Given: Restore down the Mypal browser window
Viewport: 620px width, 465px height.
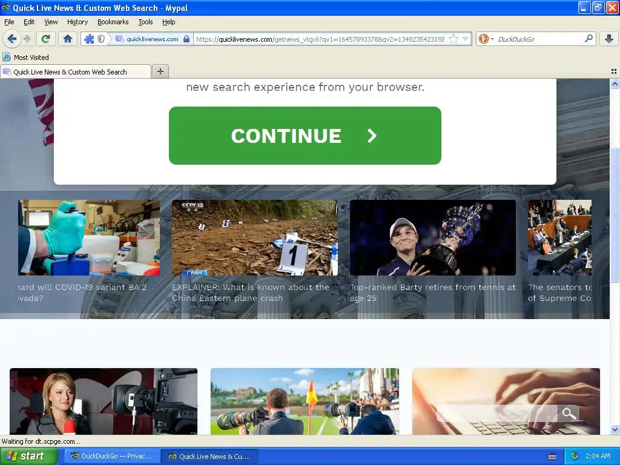Looking at the screenshot, I should pyautogui.click(x=598, y=7).
